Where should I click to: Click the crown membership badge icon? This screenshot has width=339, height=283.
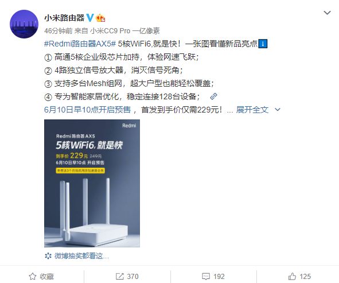coord(100,18)
